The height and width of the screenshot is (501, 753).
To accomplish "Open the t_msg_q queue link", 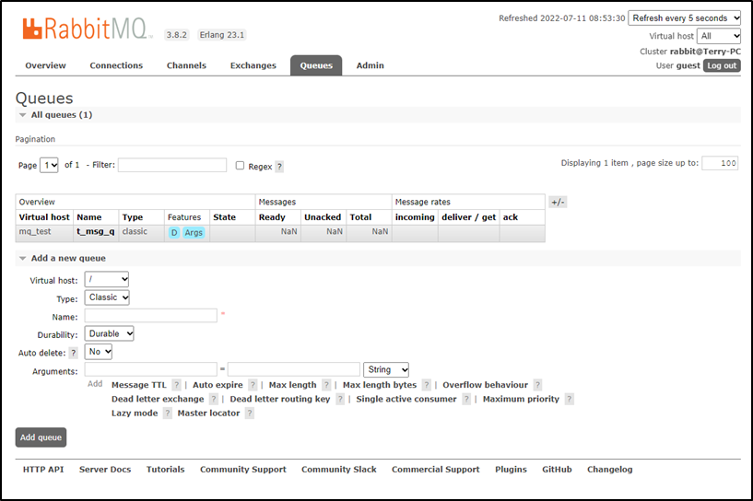I will click(96, 231).
